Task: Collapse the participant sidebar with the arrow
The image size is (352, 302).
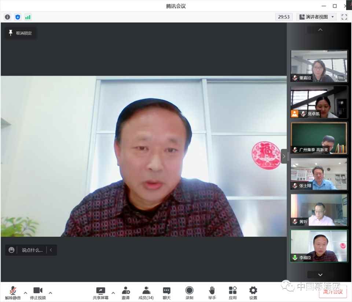Action: tap(283, 156)
